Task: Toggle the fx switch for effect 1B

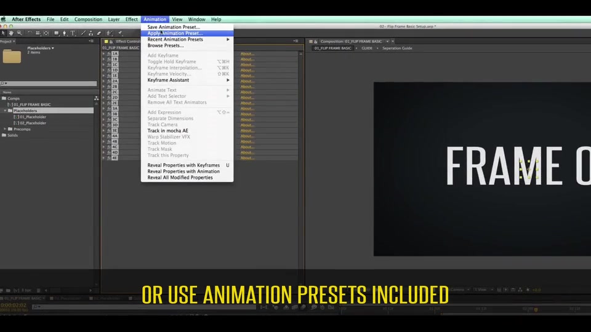Action: (108, 59)
